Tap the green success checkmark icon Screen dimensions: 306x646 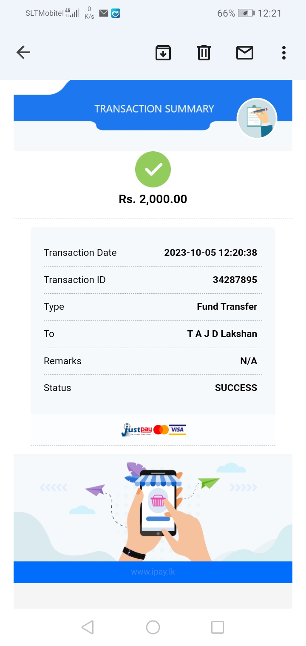coord(153,170)
